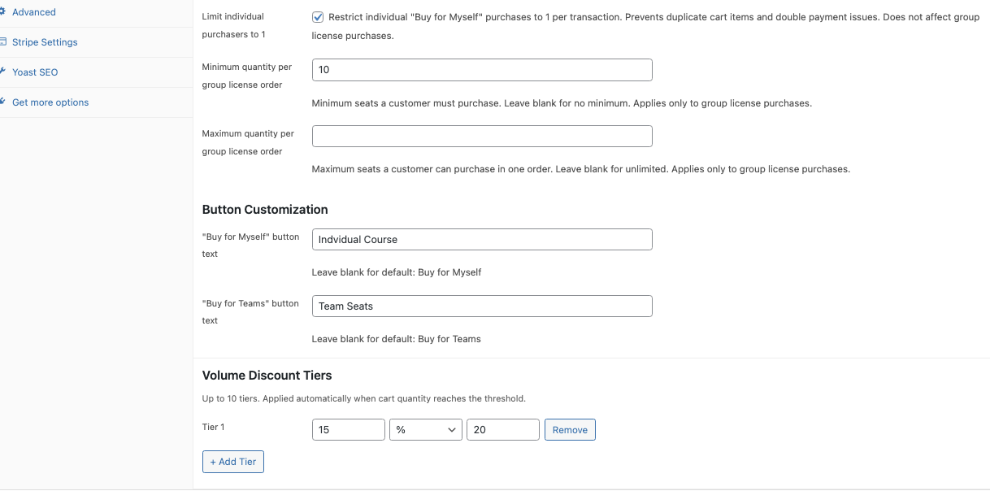Click the wrench icon beside Yoast SEO
This screenshot has height=491, width=990.
pos(2,72)
